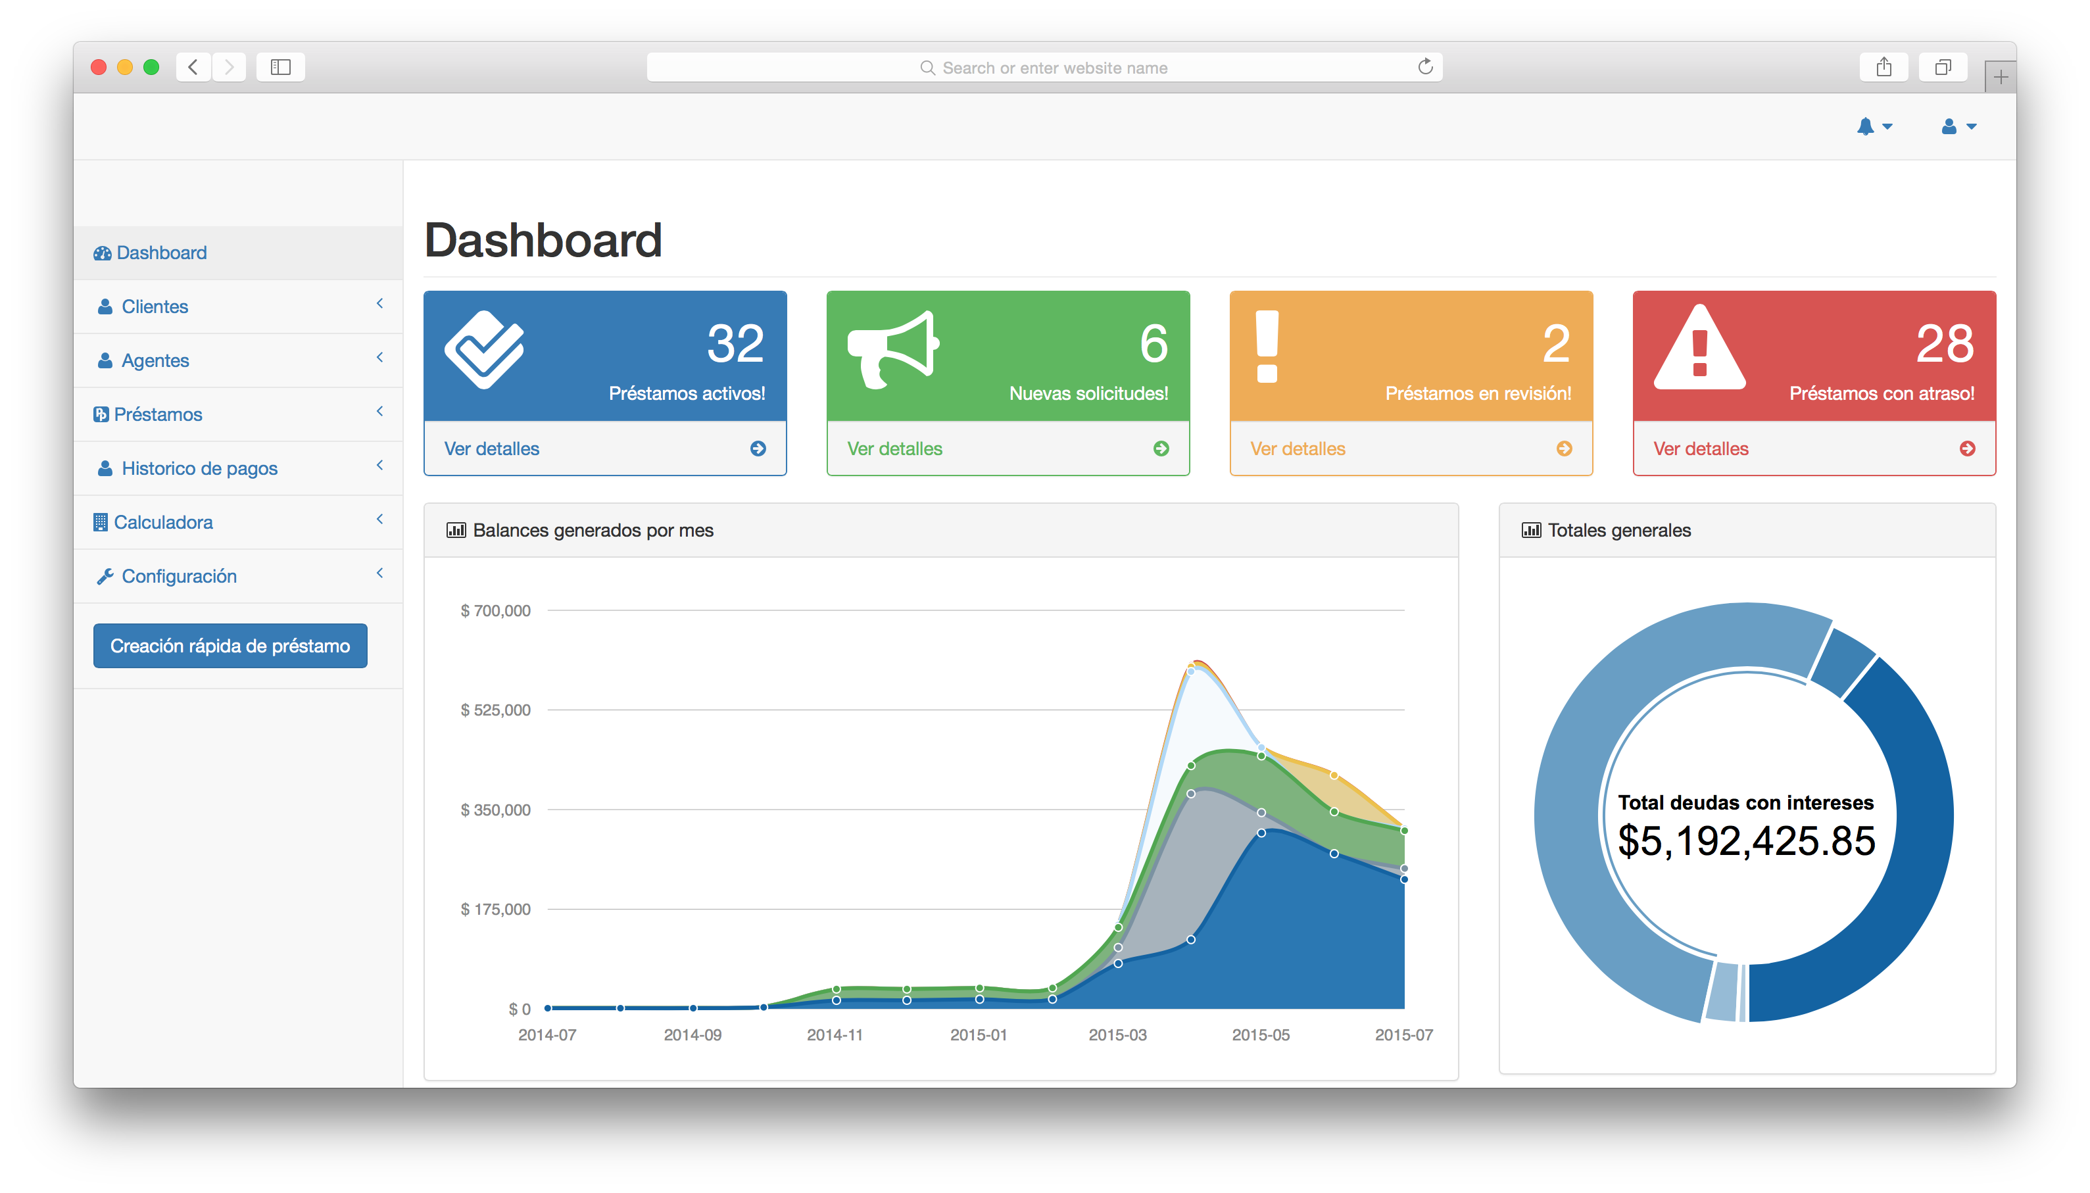Viewport: 2090px width, 1193px height.
Task: Toggle the browser sidebar button
Action: (280, 67)
